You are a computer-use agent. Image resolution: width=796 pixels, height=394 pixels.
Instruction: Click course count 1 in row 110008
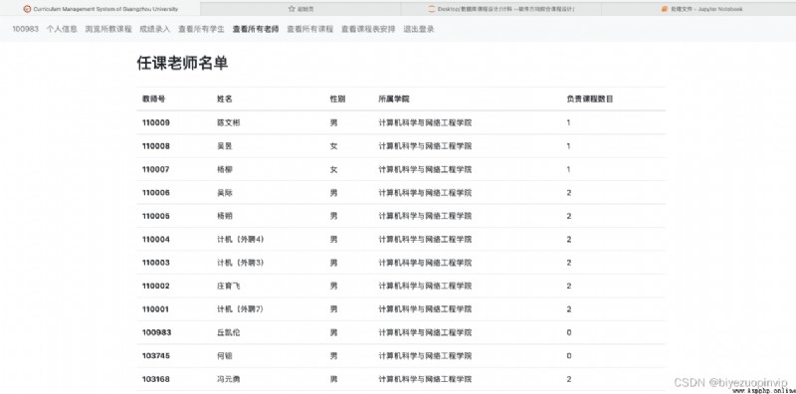click(x=568, y=145)
